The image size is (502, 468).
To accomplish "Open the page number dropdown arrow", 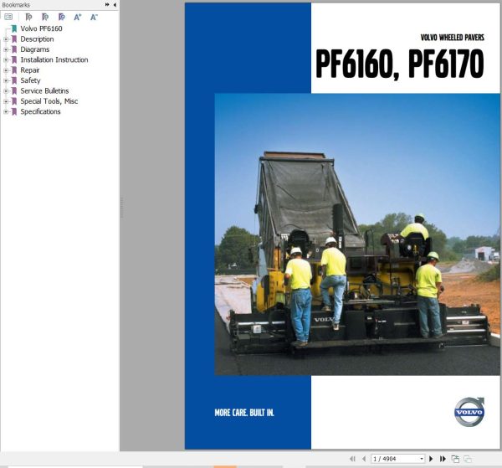I will 422,459.
